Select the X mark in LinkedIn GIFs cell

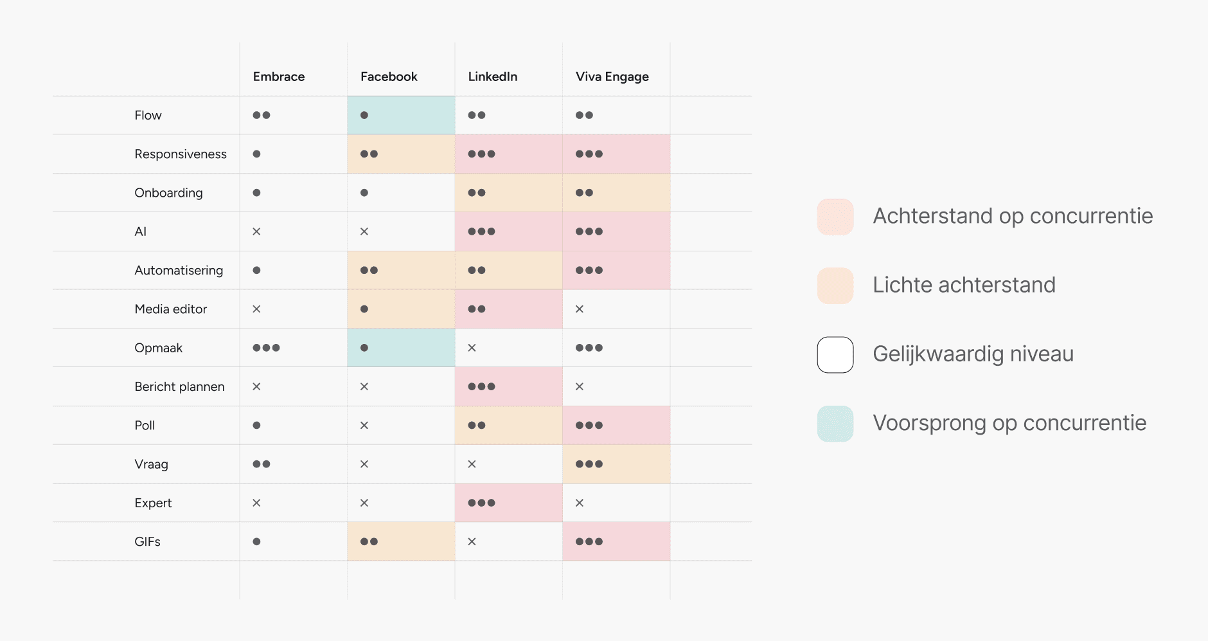pyautogui.click(x=472, y=541)
